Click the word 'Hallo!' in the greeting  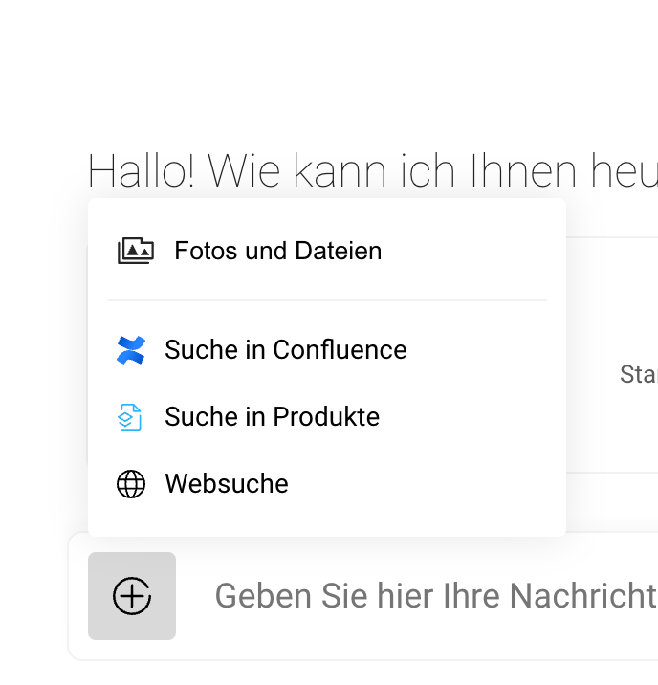pyautogui.click(x=142, y=173)
